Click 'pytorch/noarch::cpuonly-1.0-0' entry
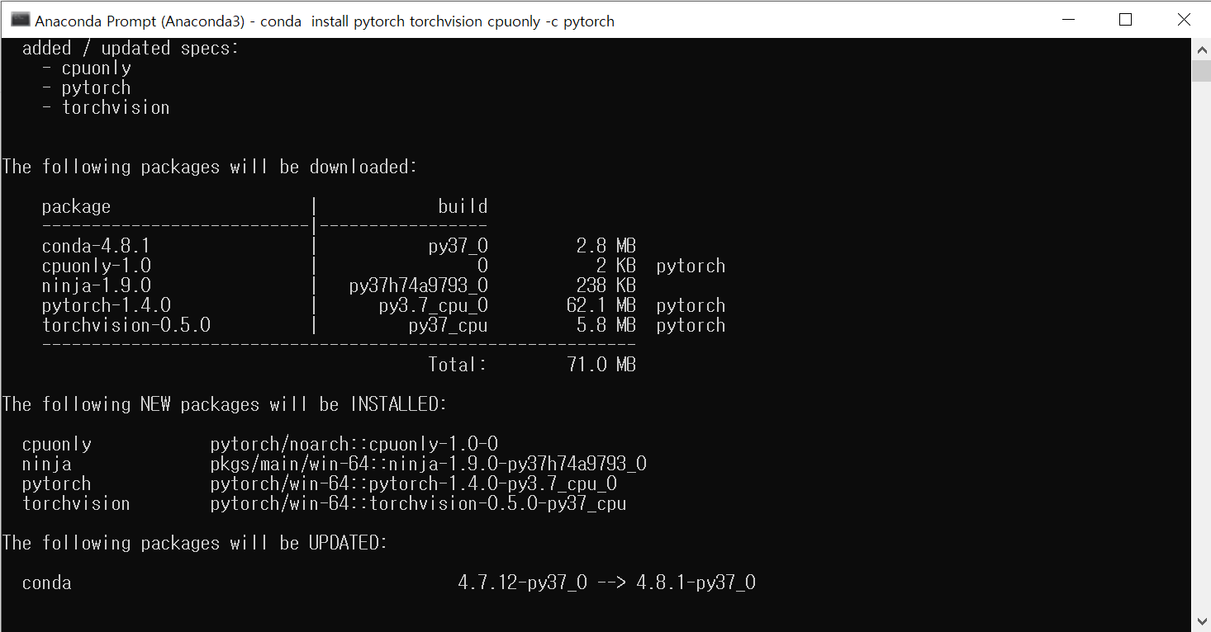The width and height of the screenshot is (1211, 632). 354,445
